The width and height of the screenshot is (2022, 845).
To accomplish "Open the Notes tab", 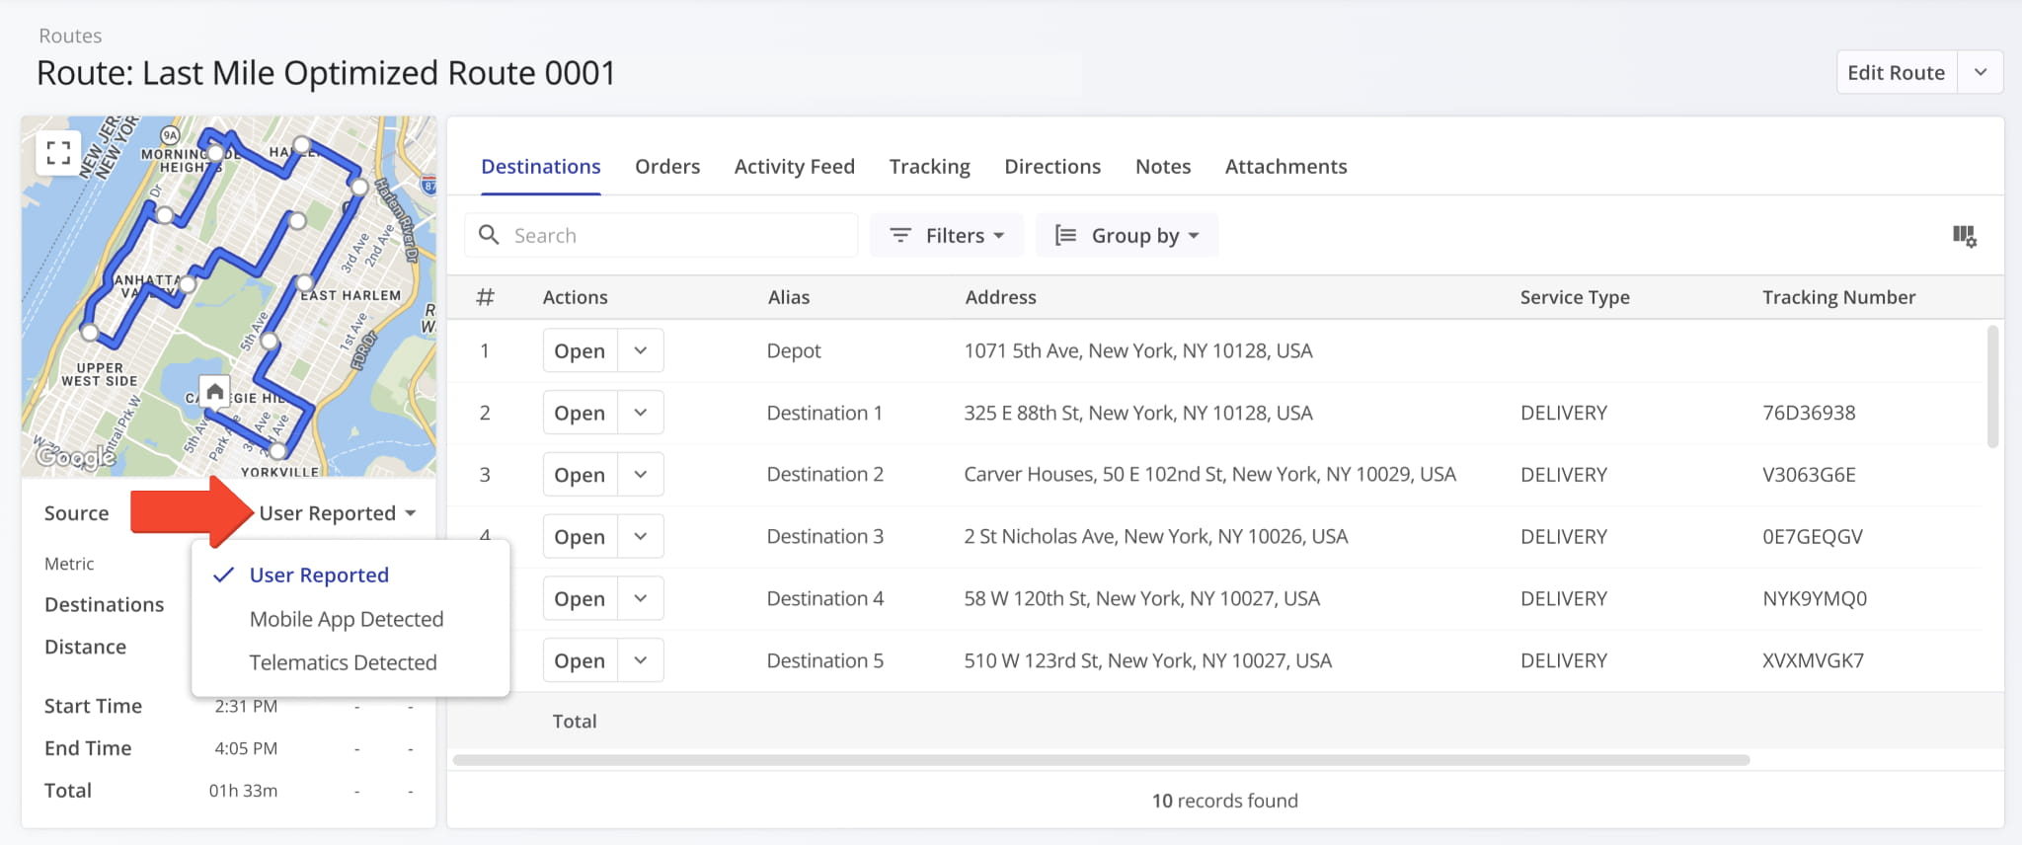I will (x=1163, y=166).
